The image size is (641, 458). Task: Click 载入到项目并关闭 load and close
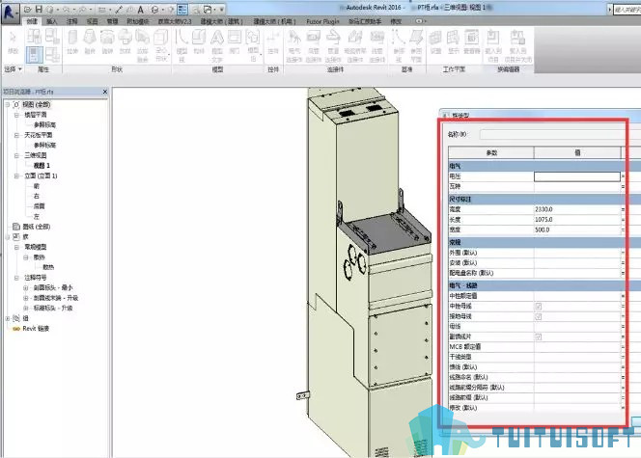pyautogui.click(x=518, y=45)
